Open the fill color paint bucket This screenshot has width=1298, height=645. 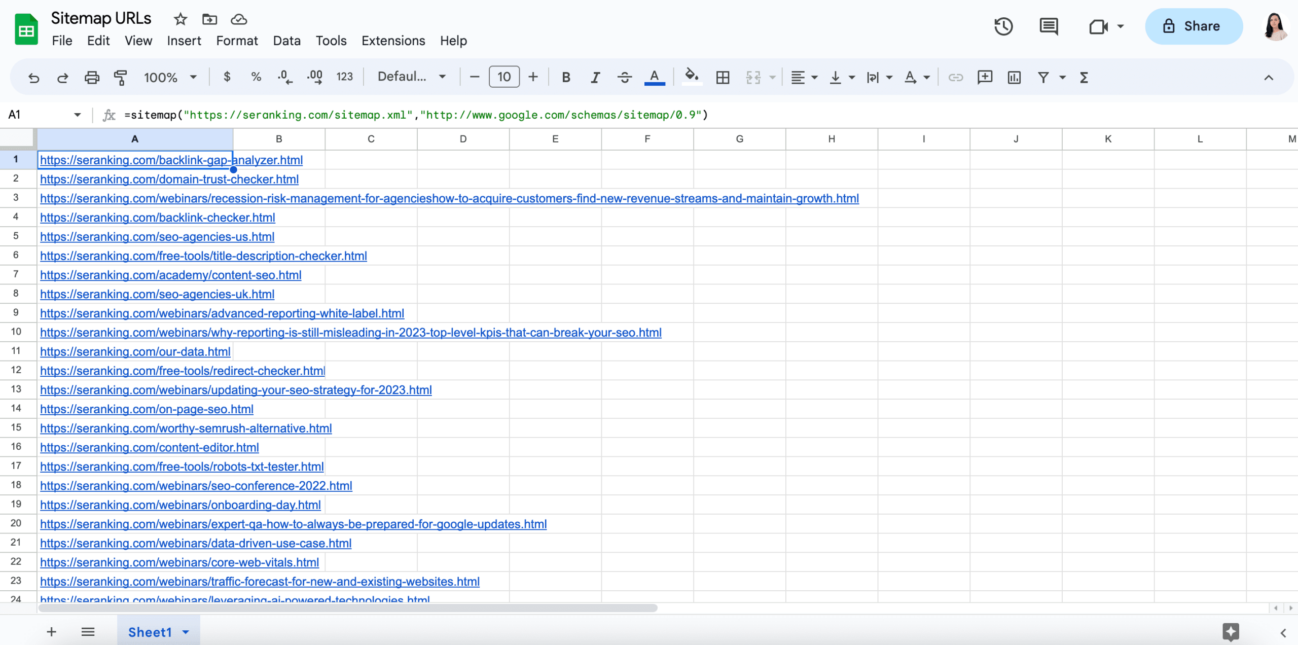point(692,77)
